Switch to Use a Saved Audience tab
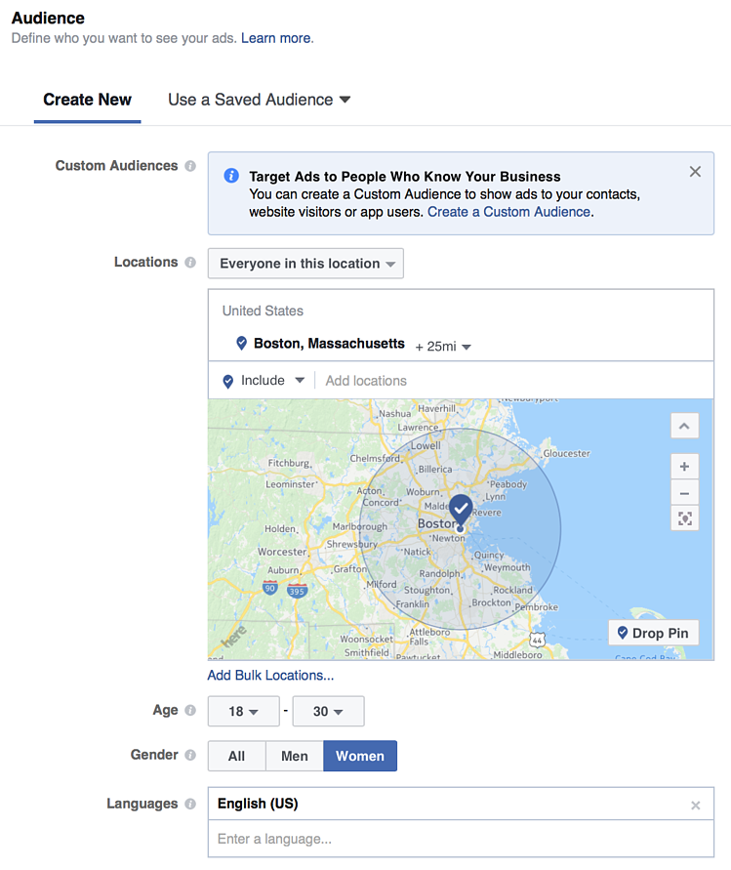 coord(259,100)
